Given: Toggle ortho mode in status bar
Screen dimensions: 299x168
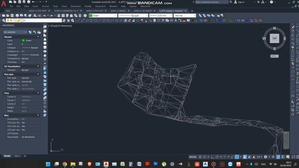Looking at the screenshot, I should click(x=213, y=157).
